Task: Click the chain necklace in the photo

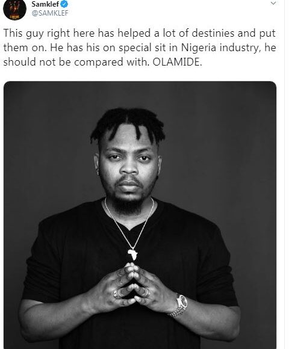Action: tap(129, 224)
